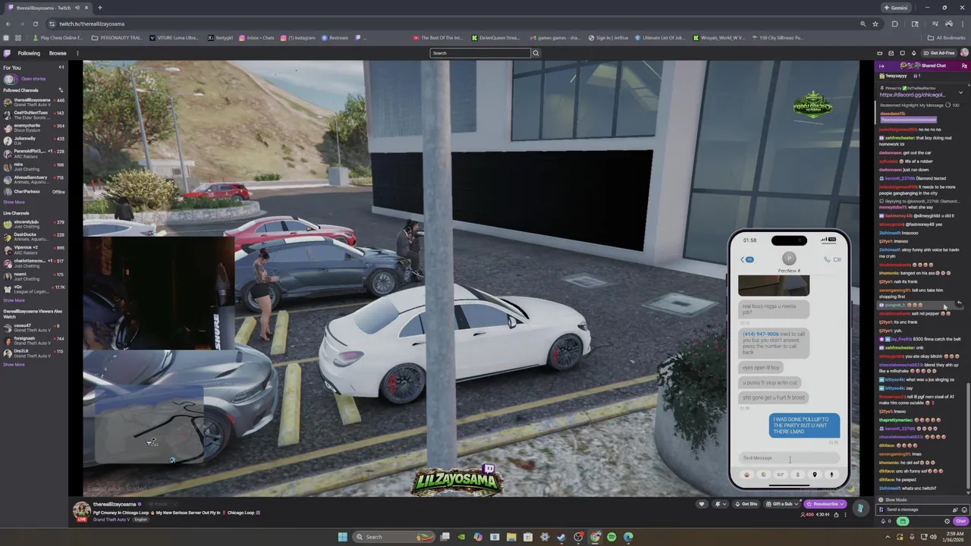Go back to the previous page
The image size is (971, 546).
(x=8, y=24)
